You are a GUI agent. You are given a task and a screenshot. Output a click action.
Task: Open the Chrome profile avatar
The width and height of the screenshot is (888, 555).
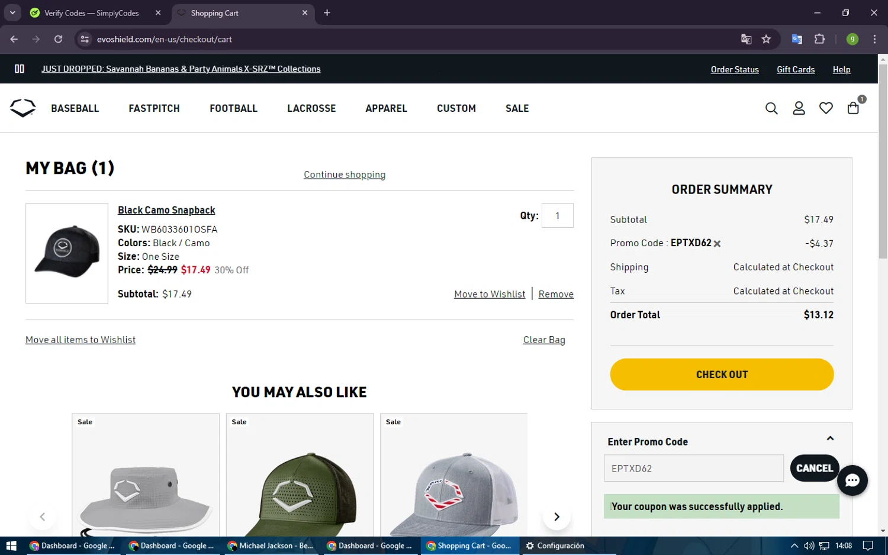point(852,39)
